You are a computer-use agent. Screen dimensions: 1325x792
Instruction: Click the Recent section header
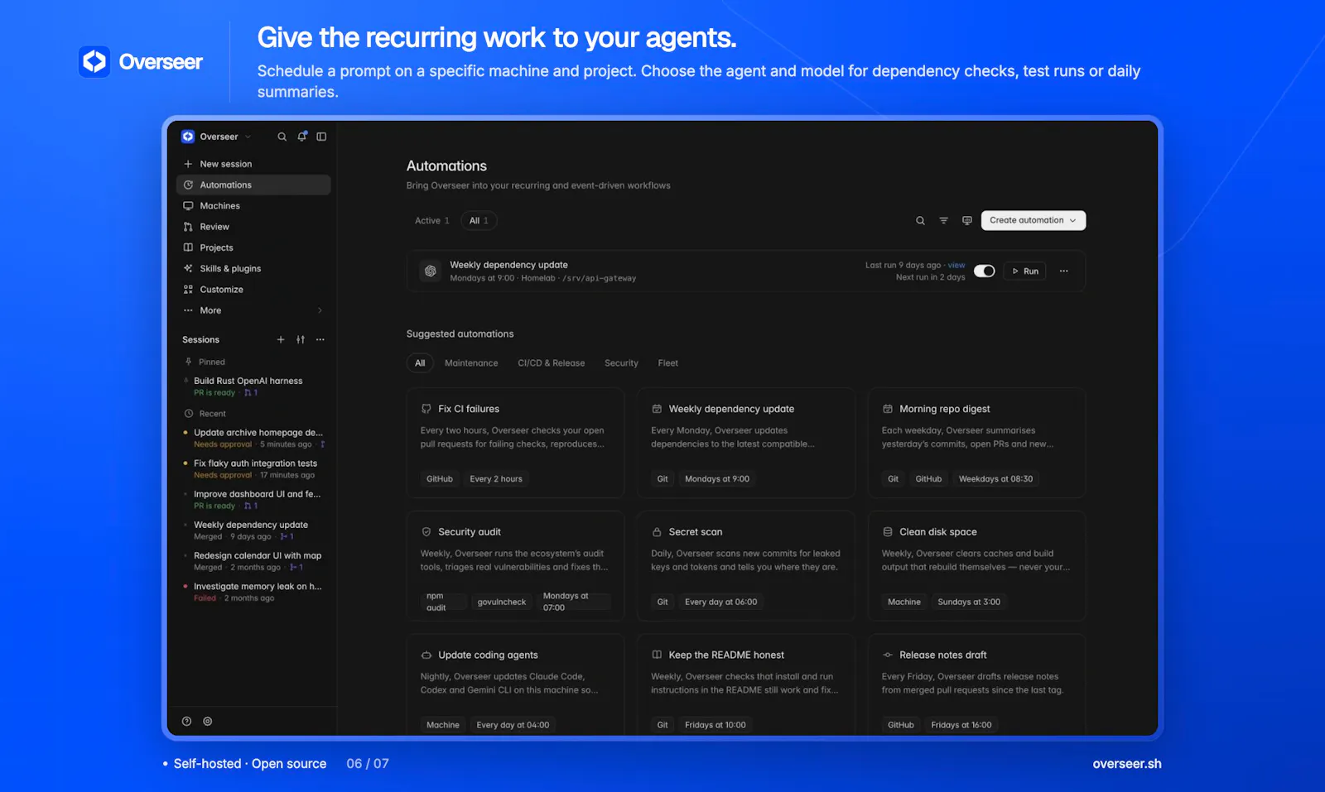pyautogui.click(x=205, y=414)
